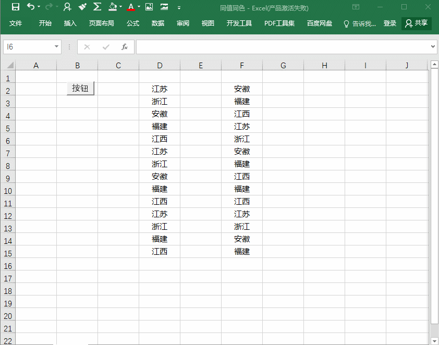This screenshot has height=345, width=439.
Task: Switch to the 页面布局 tab
Action: point(101,23)
